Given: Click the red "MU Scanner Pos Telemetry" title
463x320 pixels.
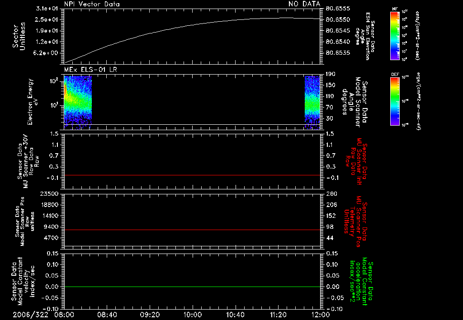Looking at the screenshot, I should (x=356, y=221).
